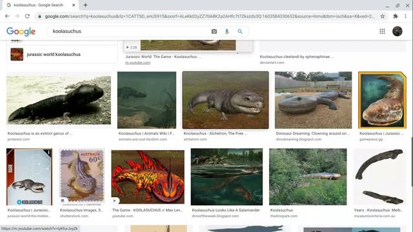The image size is (413, 232).
Task: Click the page vertical scrollbar thumb
Action: [412, 161]
